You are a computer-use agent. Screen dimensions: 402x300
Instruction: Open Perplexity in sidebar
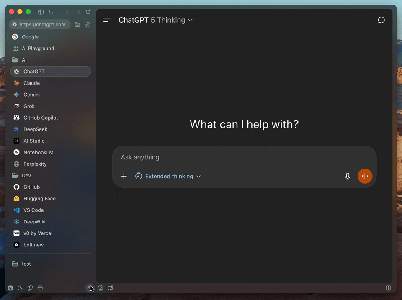tap(51, 164)
